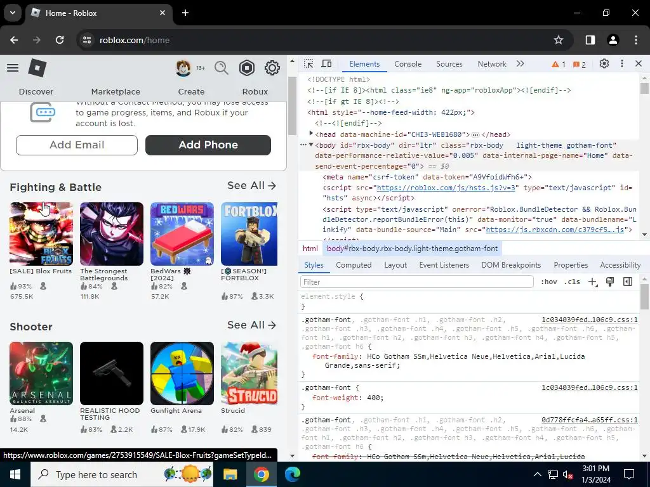Open the Arsenal game thumbnail

41,373
